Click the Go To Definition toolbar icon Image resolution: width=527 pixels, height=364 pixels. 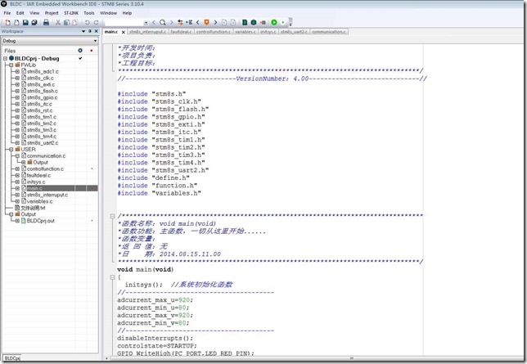click(189, 23)
